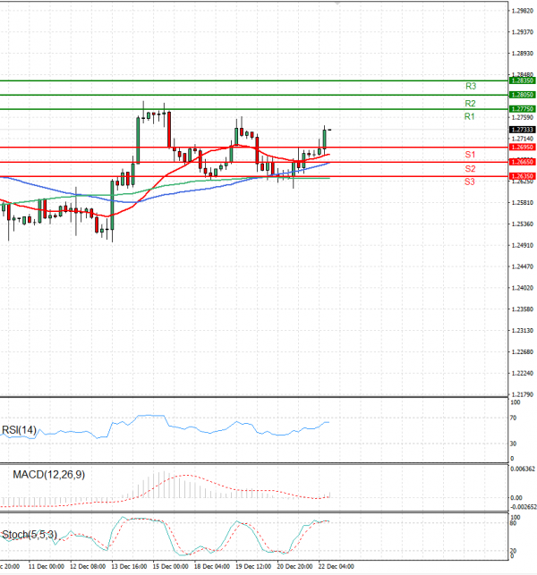Click the 0.00 MACD scale value
Screen dimensions: 537x575
click(x=516, y=497)
